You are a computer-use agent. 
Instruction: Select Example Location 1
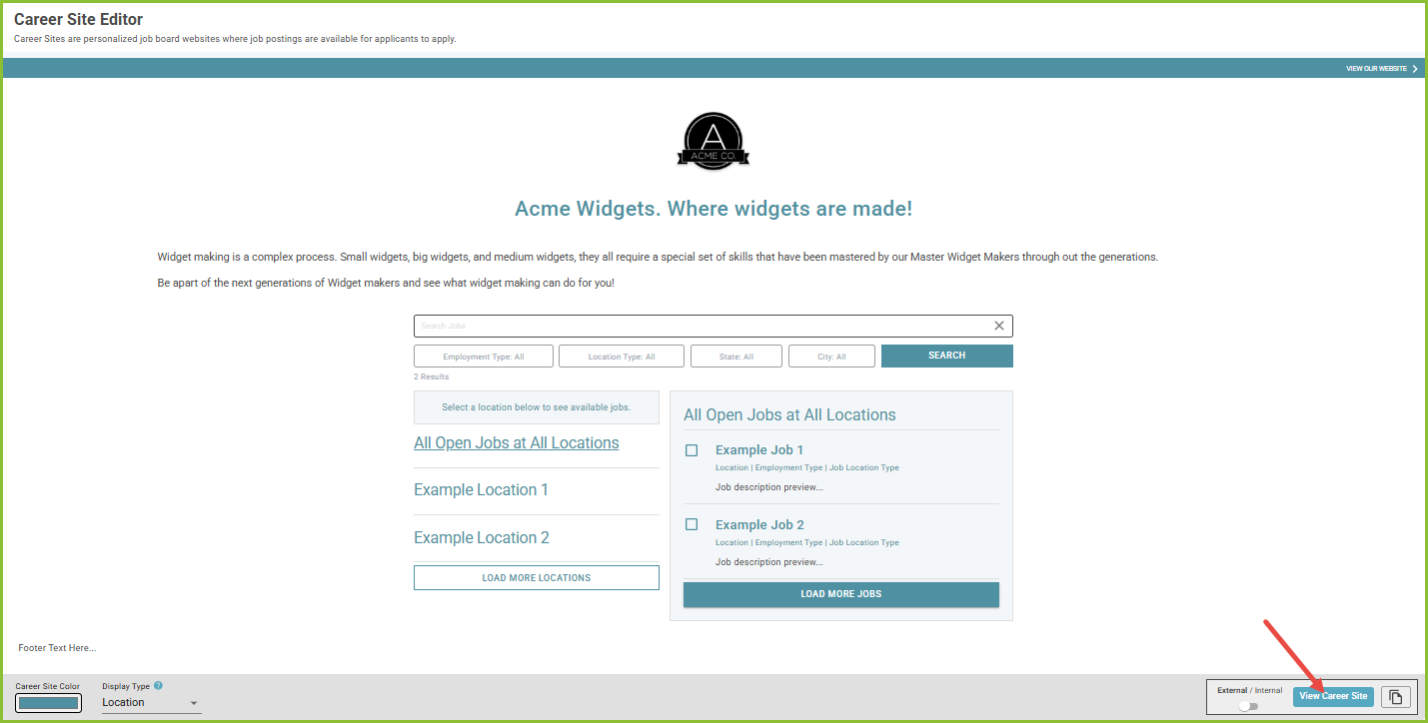click(481, 489)
